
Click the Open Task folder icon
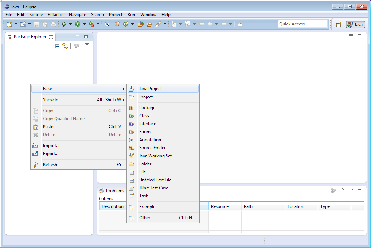point(149,24)
